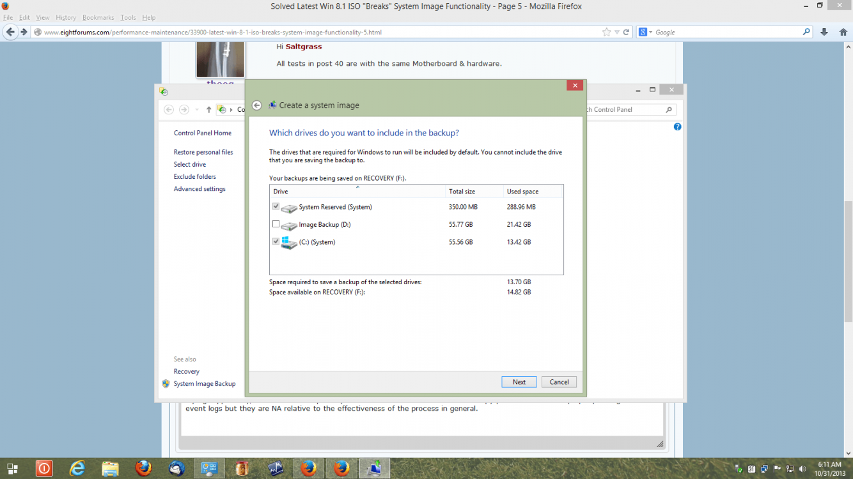Open the System Image Backup link
853x479 pixels.
(205, 383)
